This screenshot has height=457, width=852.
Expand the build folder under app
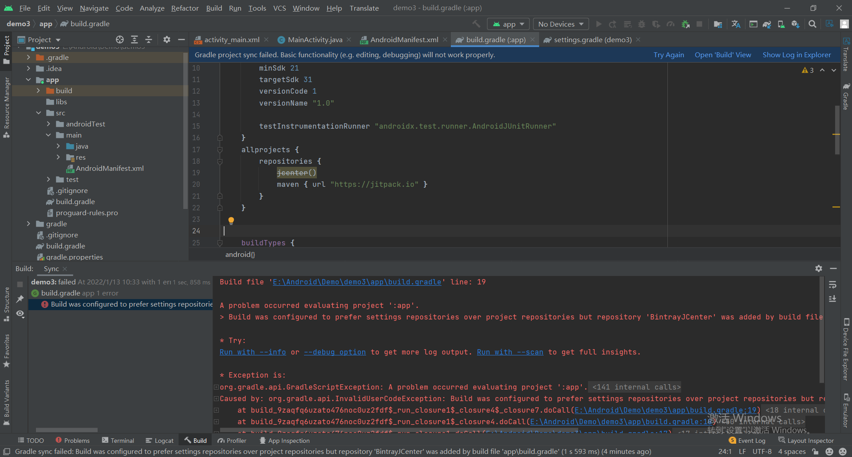pyautogui.click(x=38, y=91)
